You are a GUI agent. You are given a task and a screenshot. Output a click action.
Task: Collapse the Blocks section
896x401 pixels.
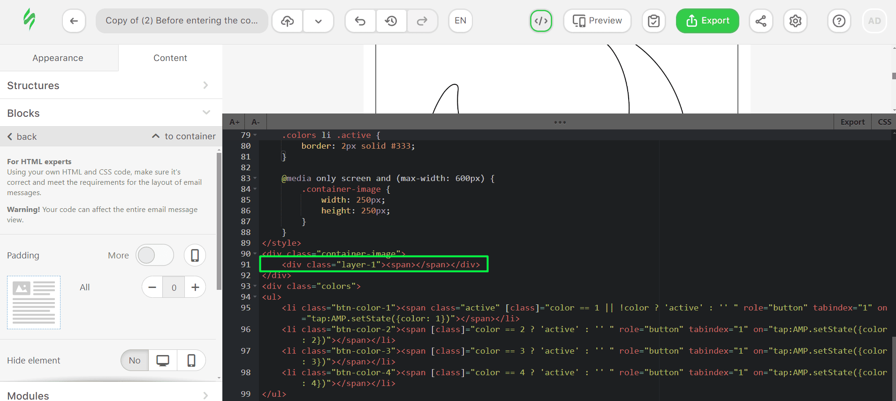(x=111, y=113)
